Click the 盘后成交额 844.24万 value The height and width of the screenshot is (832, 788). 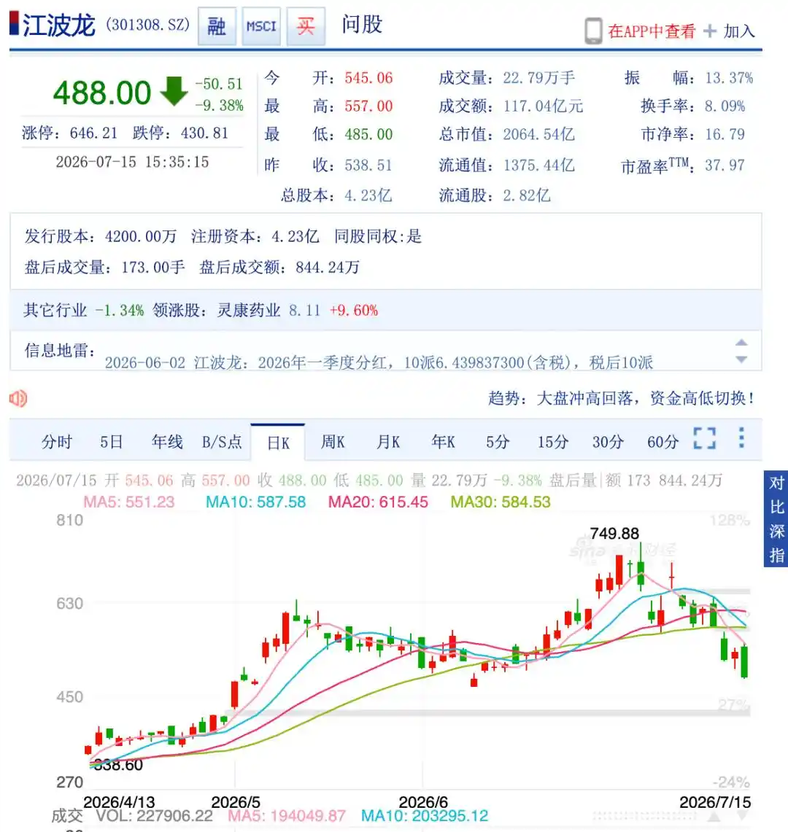[328, 267]
